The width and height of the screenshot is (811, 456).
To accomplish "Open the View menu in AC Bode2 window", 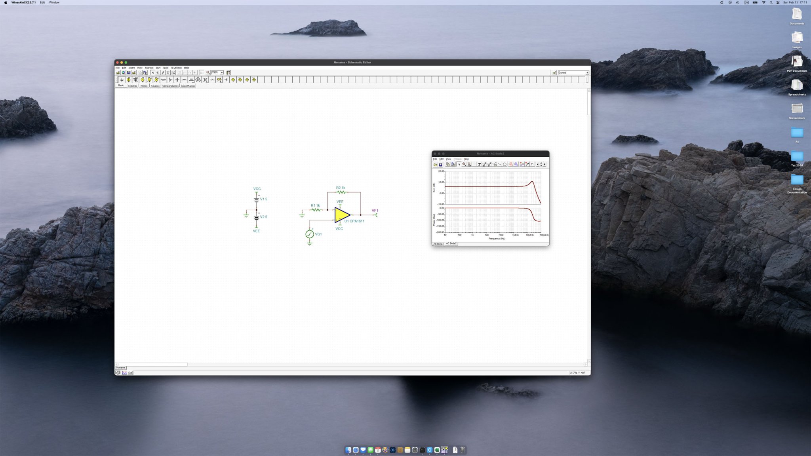I will [x=448, y=159].
